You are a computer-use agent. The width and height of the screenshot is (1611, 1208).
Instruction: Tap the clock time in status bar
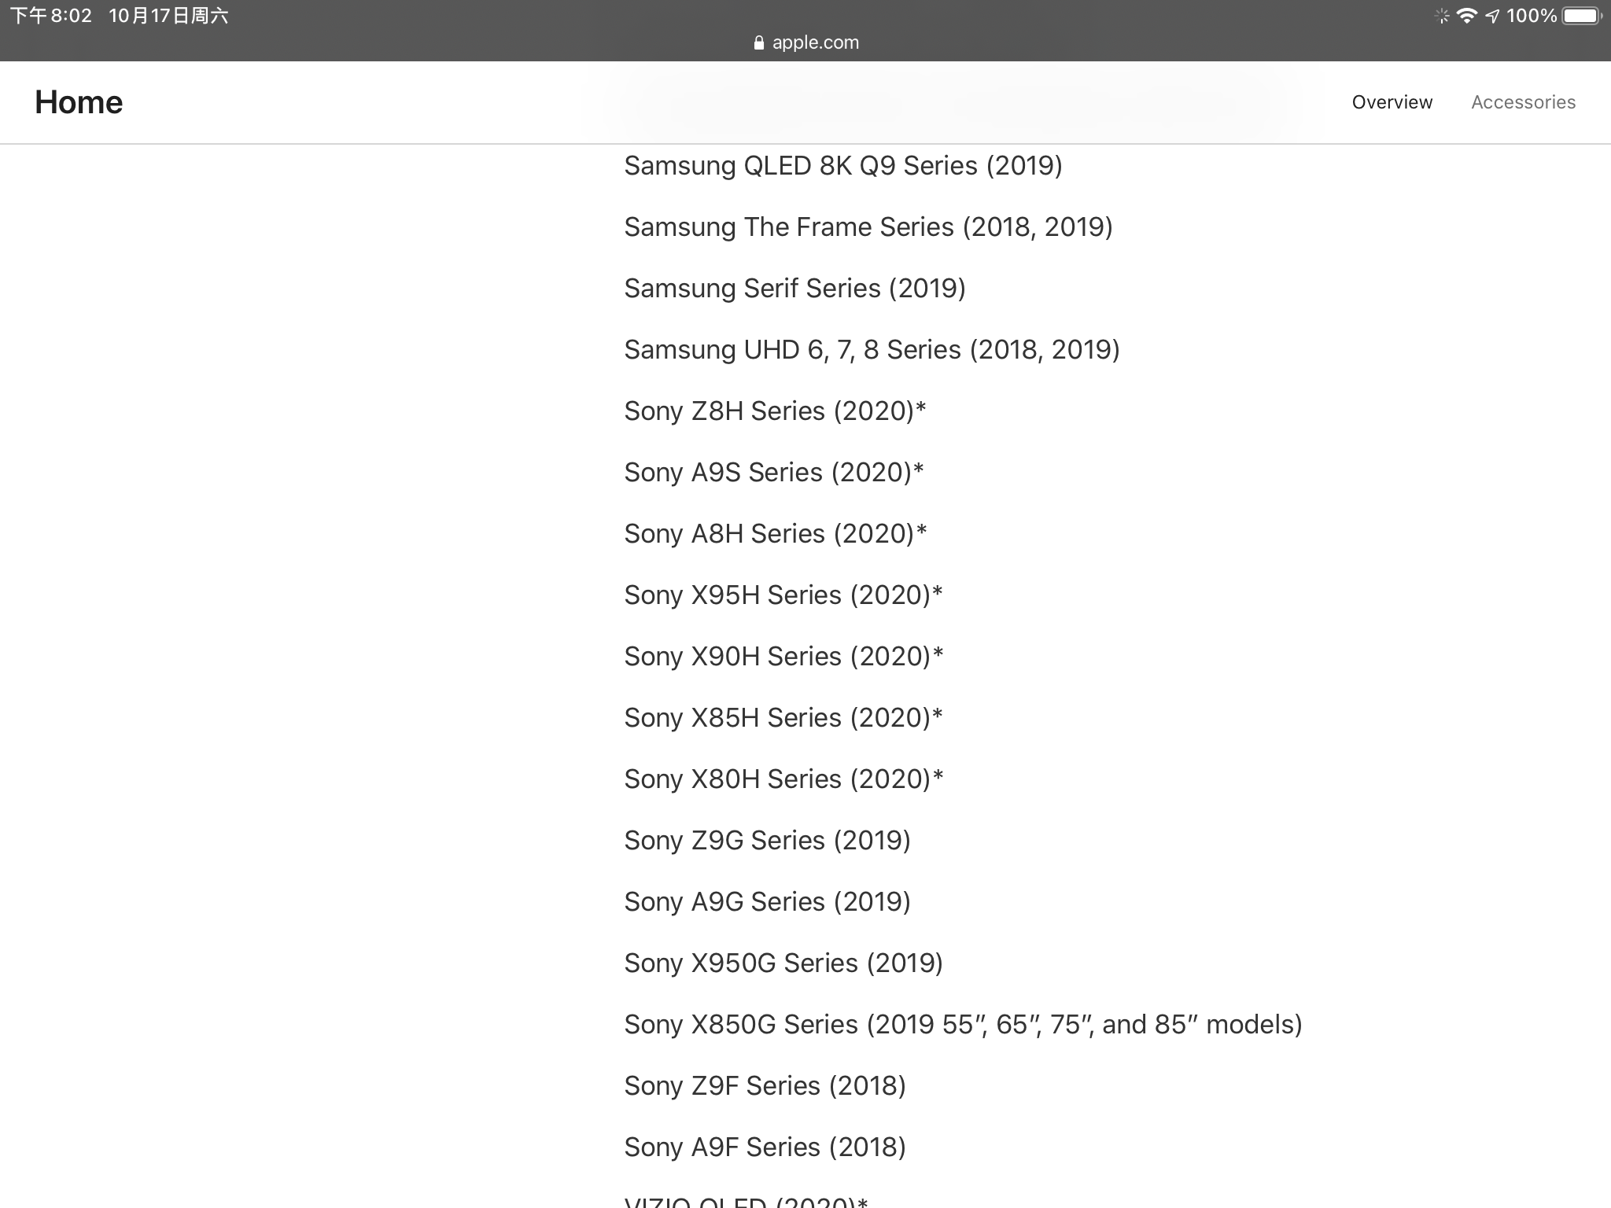click(52, 16)
